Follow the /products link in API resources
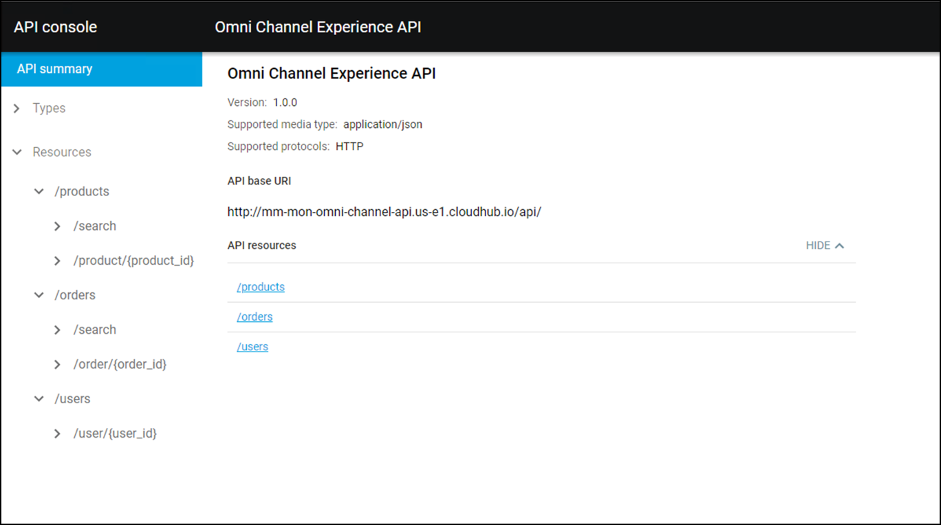941x525 pixels. click(261, 287)
